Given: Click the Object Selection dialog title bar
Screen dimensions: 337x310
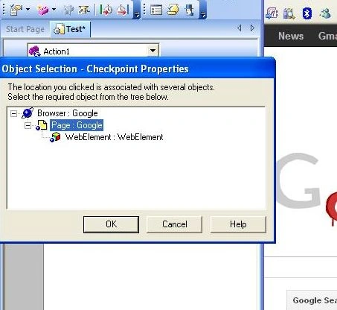Looking at the screenshot, I should (137, 69).
